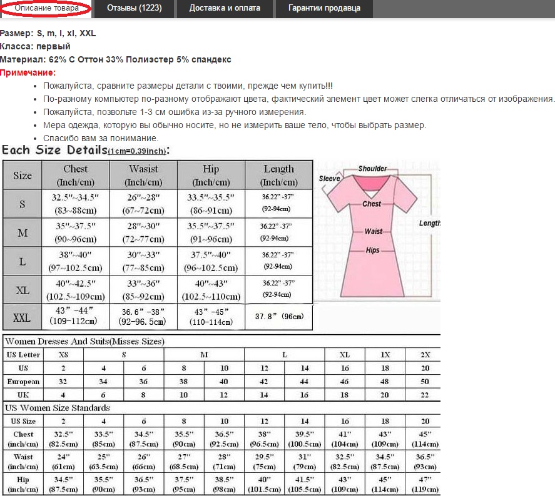Click the bullet about 1-3 см ошибка
Image resolution: width=555 pixels, height=496 pixels.
(x=175, y=112)
